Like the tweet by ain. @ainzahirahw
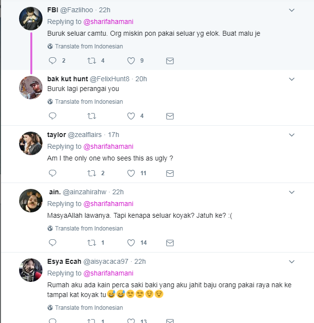Screen dimensions: 314x323 (x=131, y=242)
